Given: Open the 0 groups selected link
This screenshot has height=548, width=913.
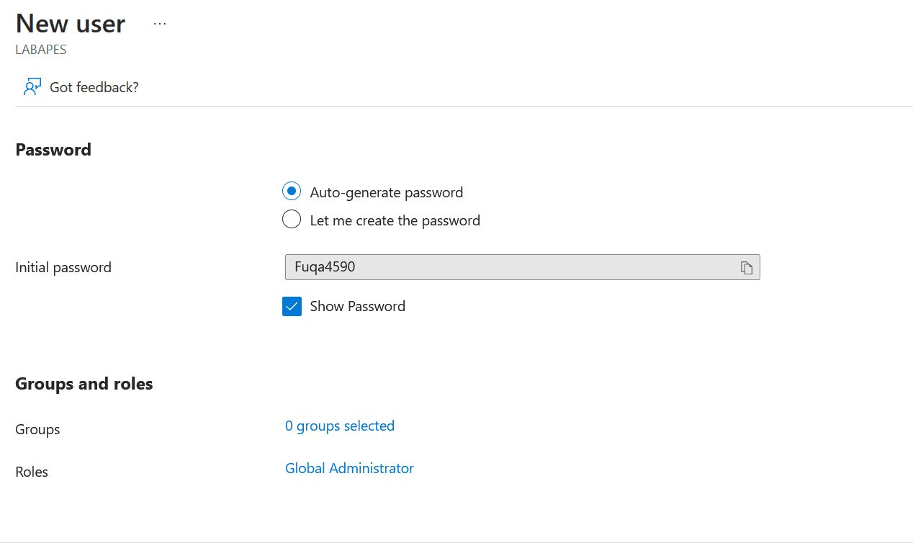Looking at the screenshot, I should tap(340, 426).
